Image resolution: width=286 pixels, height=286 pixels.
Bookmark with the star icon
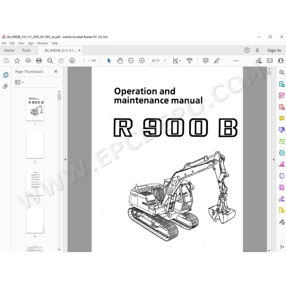coord(17,60)
